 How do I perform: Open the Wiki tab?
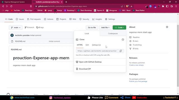[73, 19]
